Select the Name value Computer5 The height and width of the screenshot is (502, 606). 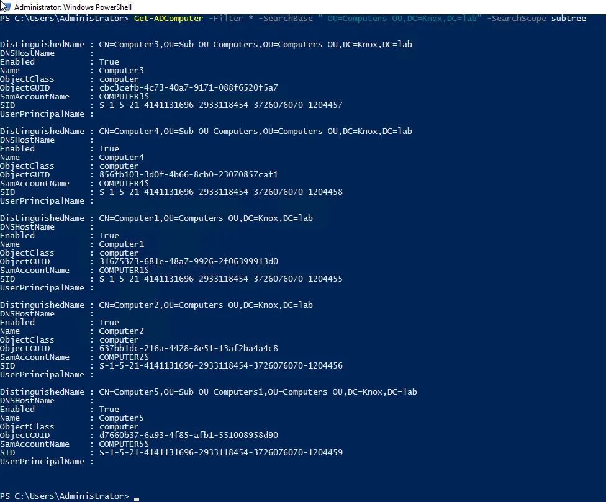121,418
